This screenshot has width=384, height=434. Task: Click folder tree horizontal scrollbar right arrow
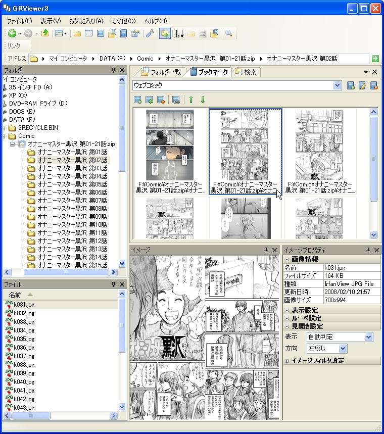click(x=113, y=272)
